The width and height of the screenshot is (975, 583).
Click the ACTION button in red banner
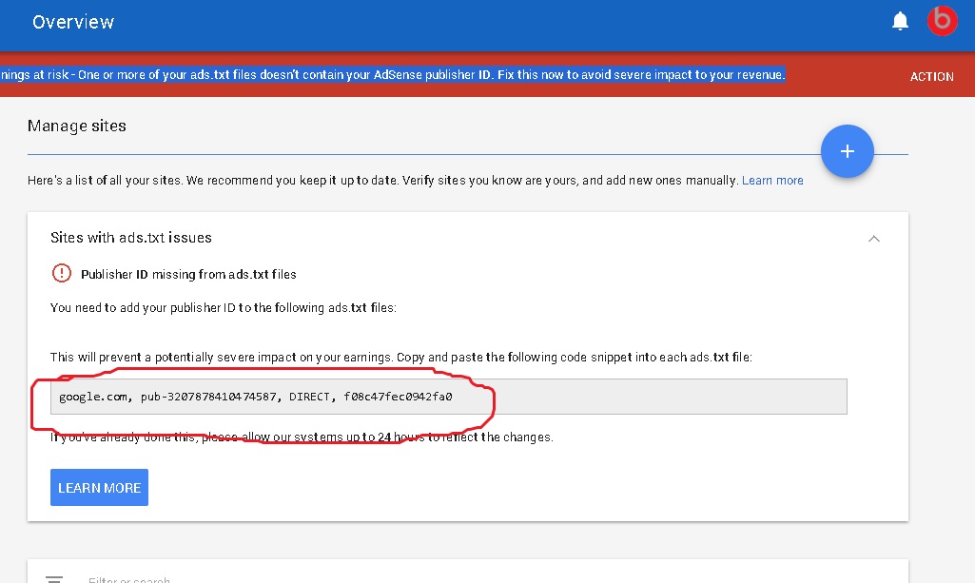(931, 76)
